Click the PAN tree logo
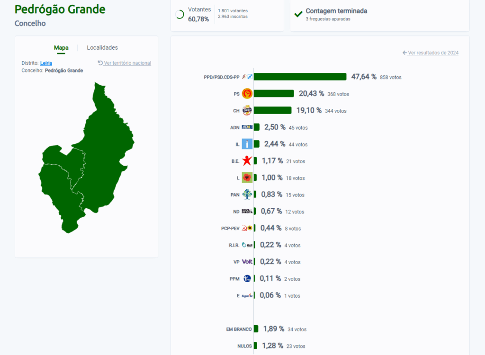 [247, 195]
